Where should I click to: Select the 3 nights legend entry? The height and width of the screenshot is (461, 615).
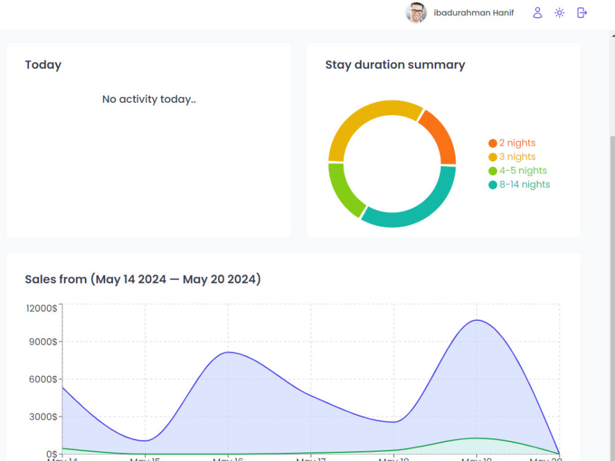pos(512,157)
